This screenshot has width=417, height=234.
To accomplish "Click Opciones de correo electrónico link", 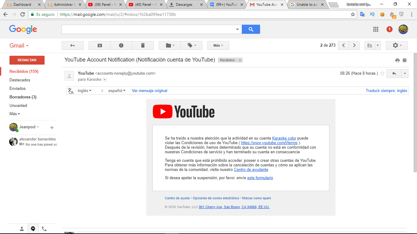I will click(216, 198).
